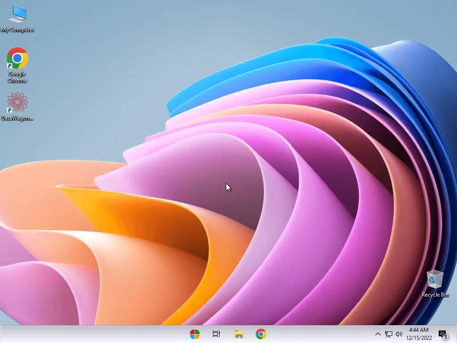
Task: Open the volume speaker tray icon
Action: tap(399, 334)
